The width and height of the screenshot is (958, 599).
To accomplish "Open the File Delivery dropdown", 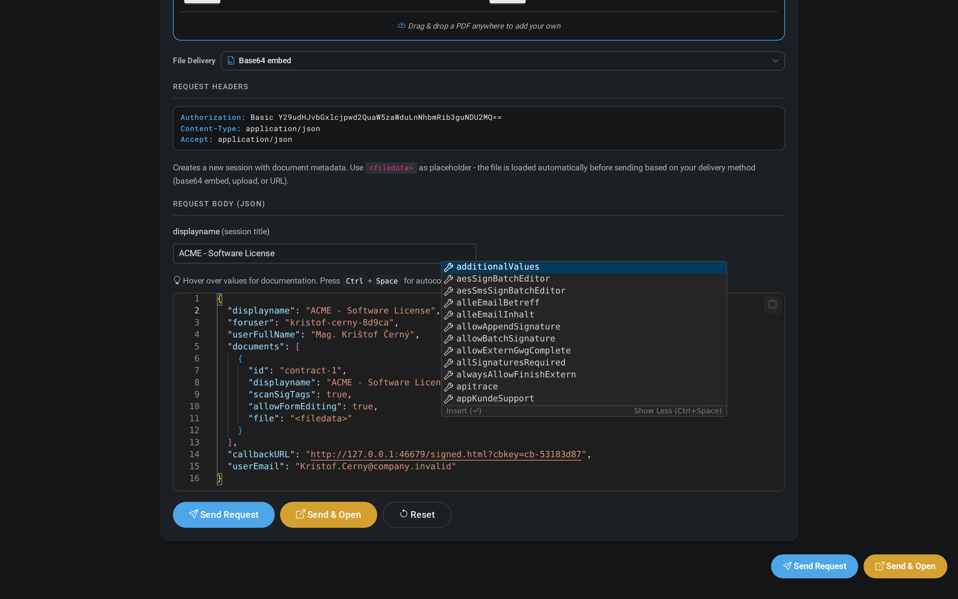I will [x=502, y=61].
